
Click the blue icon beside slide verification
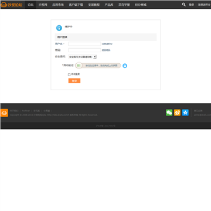[125, 66]
